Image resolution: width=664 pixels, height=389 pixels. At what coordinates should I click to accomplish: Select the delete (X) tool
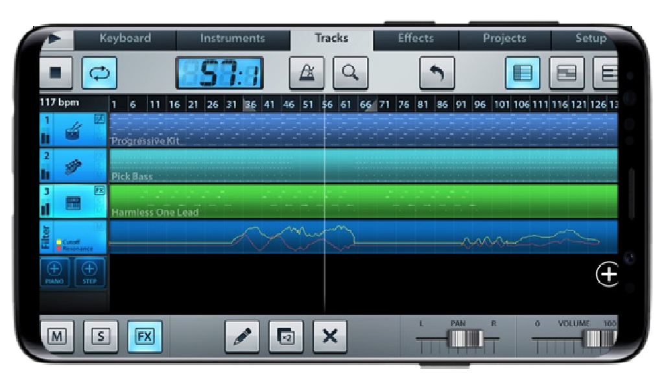click(x=329, y=336)
